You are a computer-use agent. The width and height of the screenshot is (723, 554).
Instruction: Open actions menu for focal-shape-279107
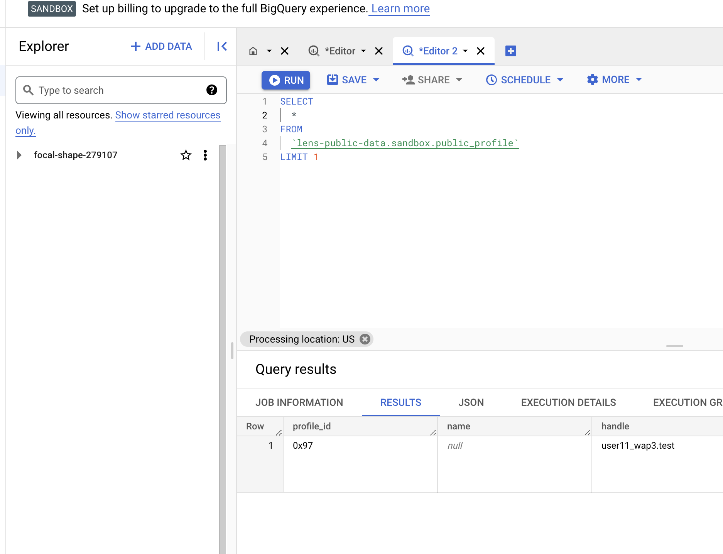(205, 155)
